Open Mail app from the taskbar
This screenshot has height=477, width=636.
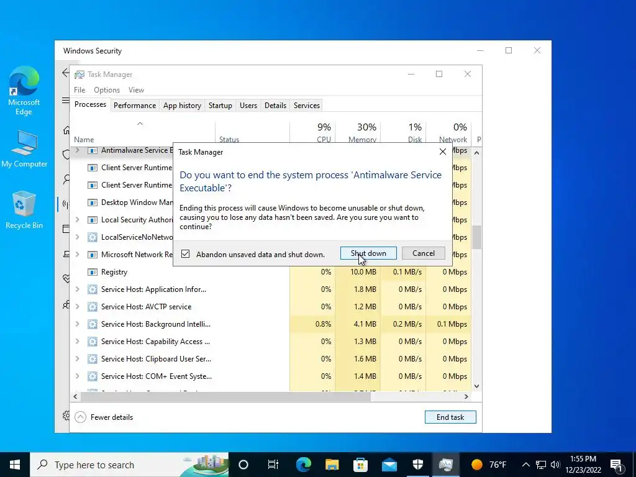tap(389, 465)
